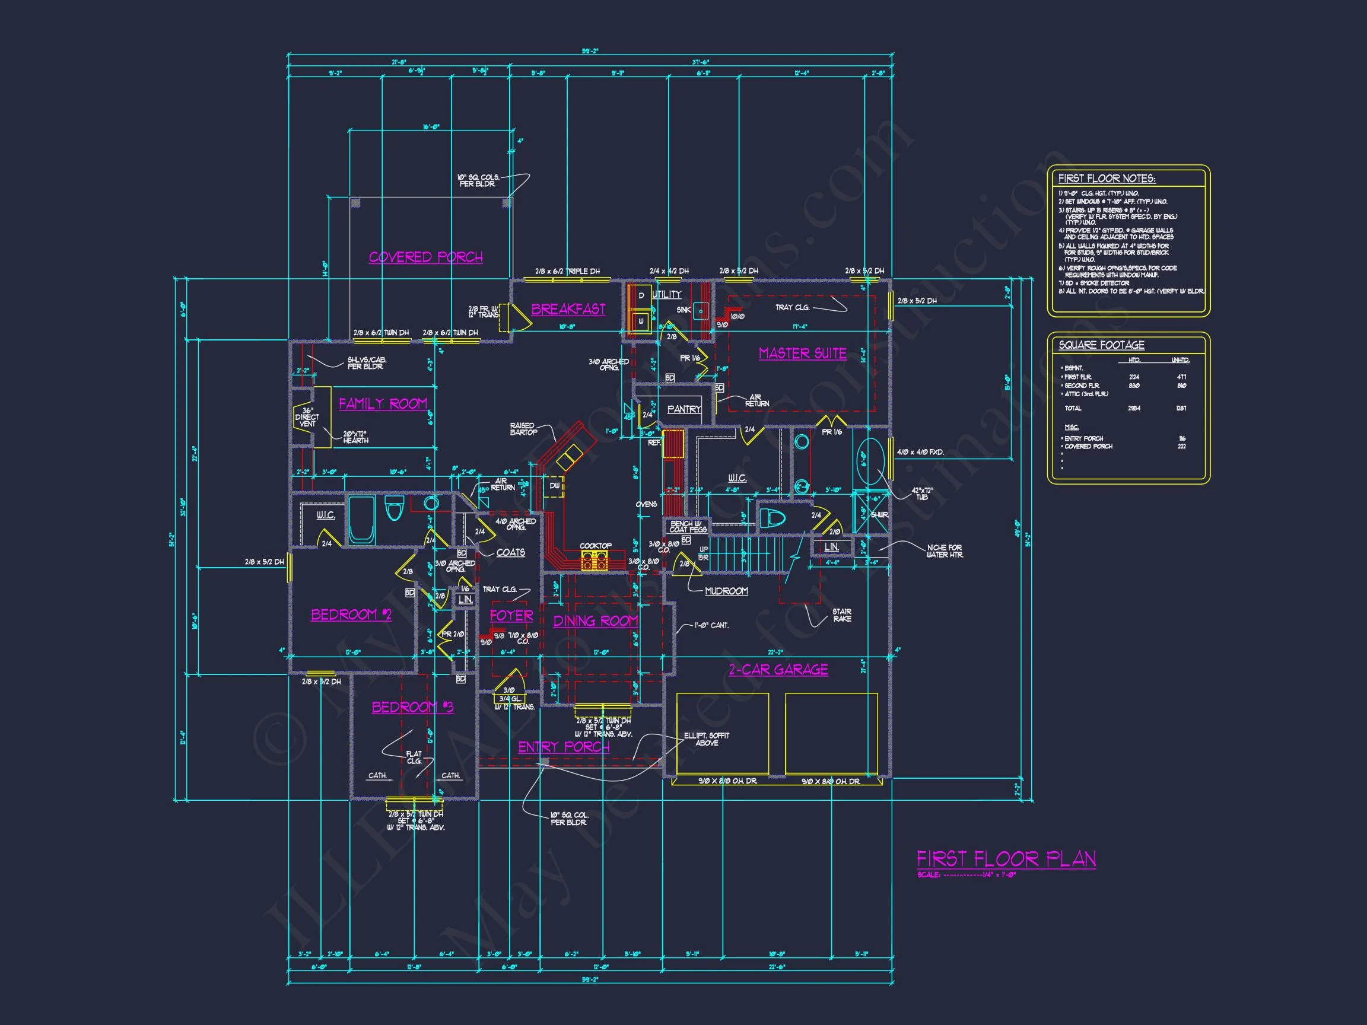
Task: Select the MASTER SUITE label
Action: (802, 354)
